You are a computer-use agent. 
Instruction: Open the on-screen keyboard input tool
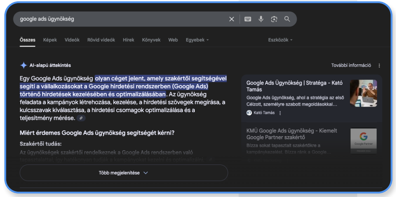tap(248, 19)
